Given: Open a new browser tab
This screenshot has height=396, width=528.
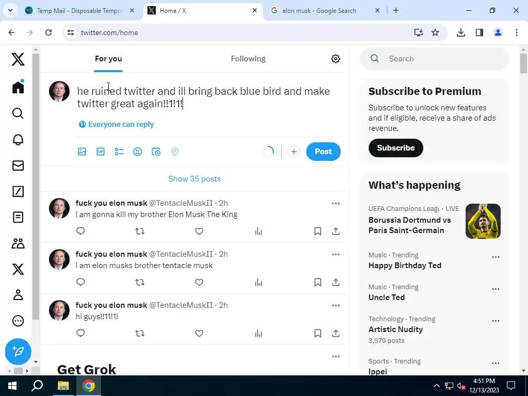Looking at the screenshot, I should tap(396, 10).
